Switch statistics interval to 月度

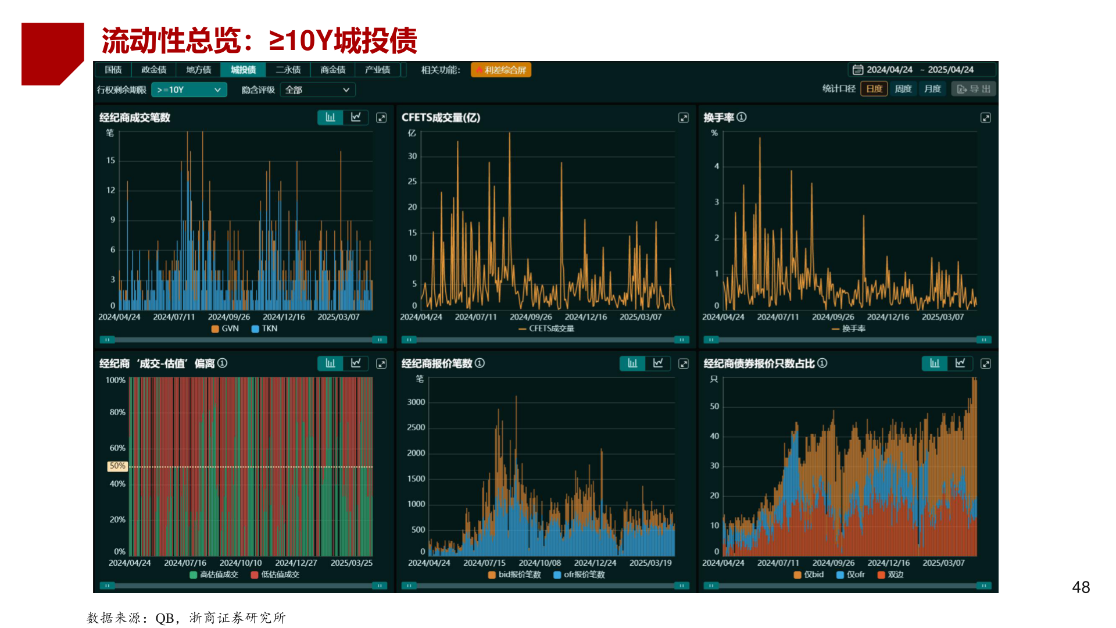pos(932,89)
